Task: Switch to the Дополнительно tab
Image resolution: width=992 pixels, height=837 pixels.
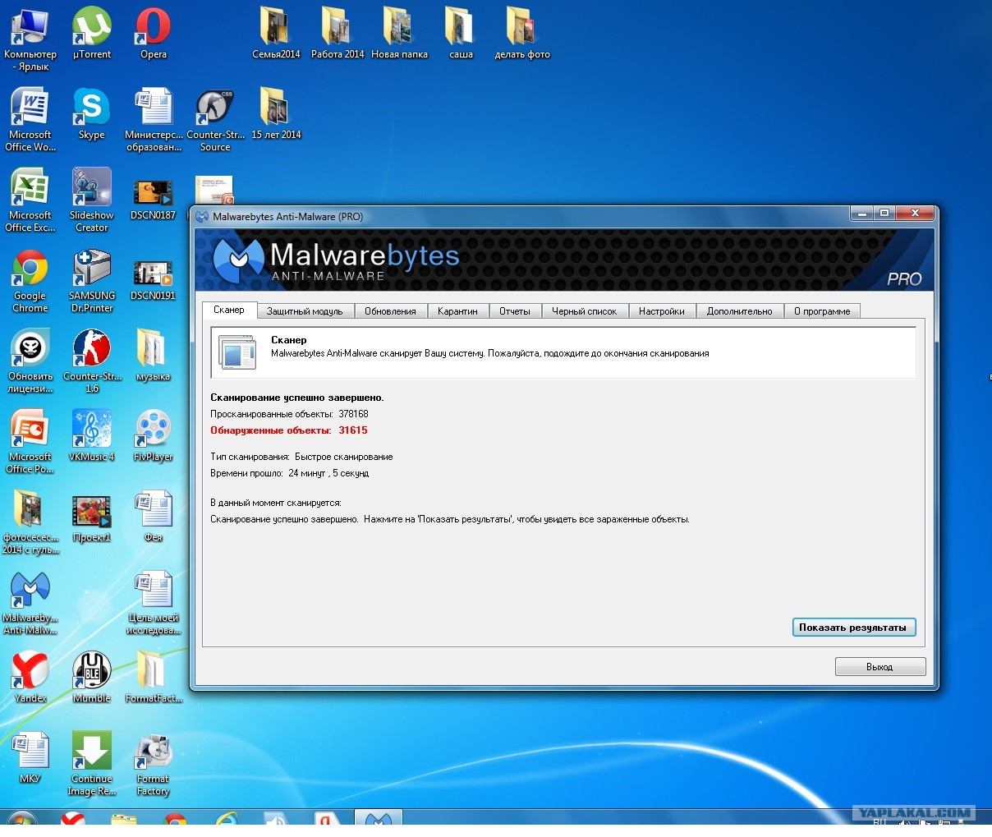Action: 740,311
